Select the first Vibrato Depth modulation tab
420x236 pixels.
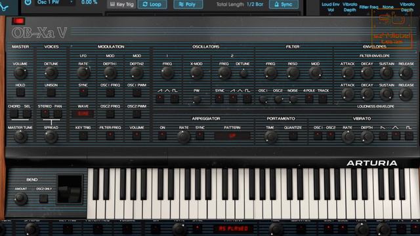350,7
